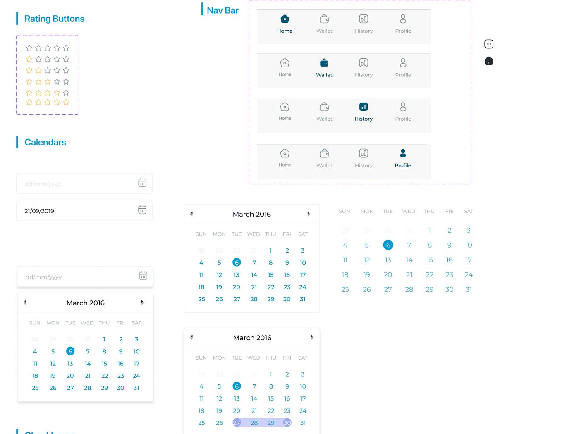Select the dark home badge icon on the right

coord(489,60)
